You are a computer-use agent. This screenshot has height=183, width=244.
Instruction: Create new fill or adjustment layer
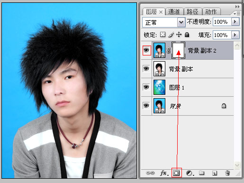190,173
